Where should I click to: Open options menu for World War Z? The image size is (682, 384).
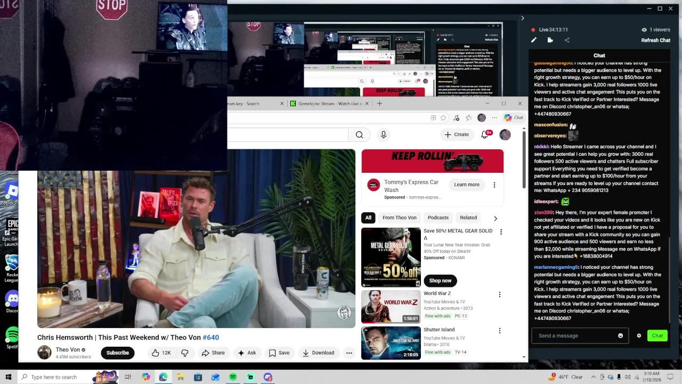coord(499,294)
